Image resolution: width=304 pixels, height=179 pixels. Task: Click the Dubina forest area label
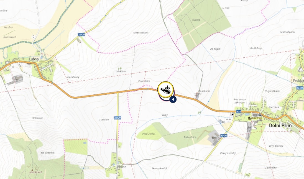(196, 20)
